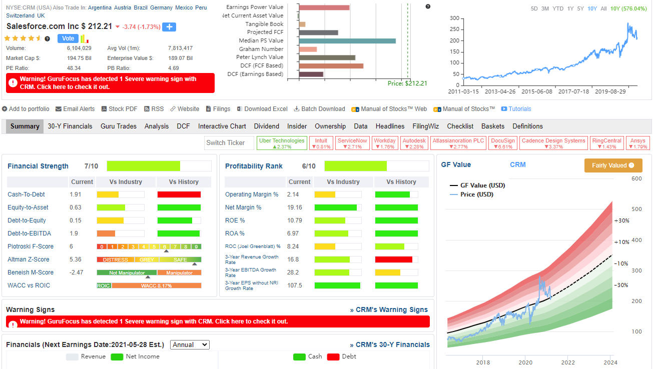This screenshot has height=369, width=654.
Task: Select the Summary tab
Action: tap(25, 126)
